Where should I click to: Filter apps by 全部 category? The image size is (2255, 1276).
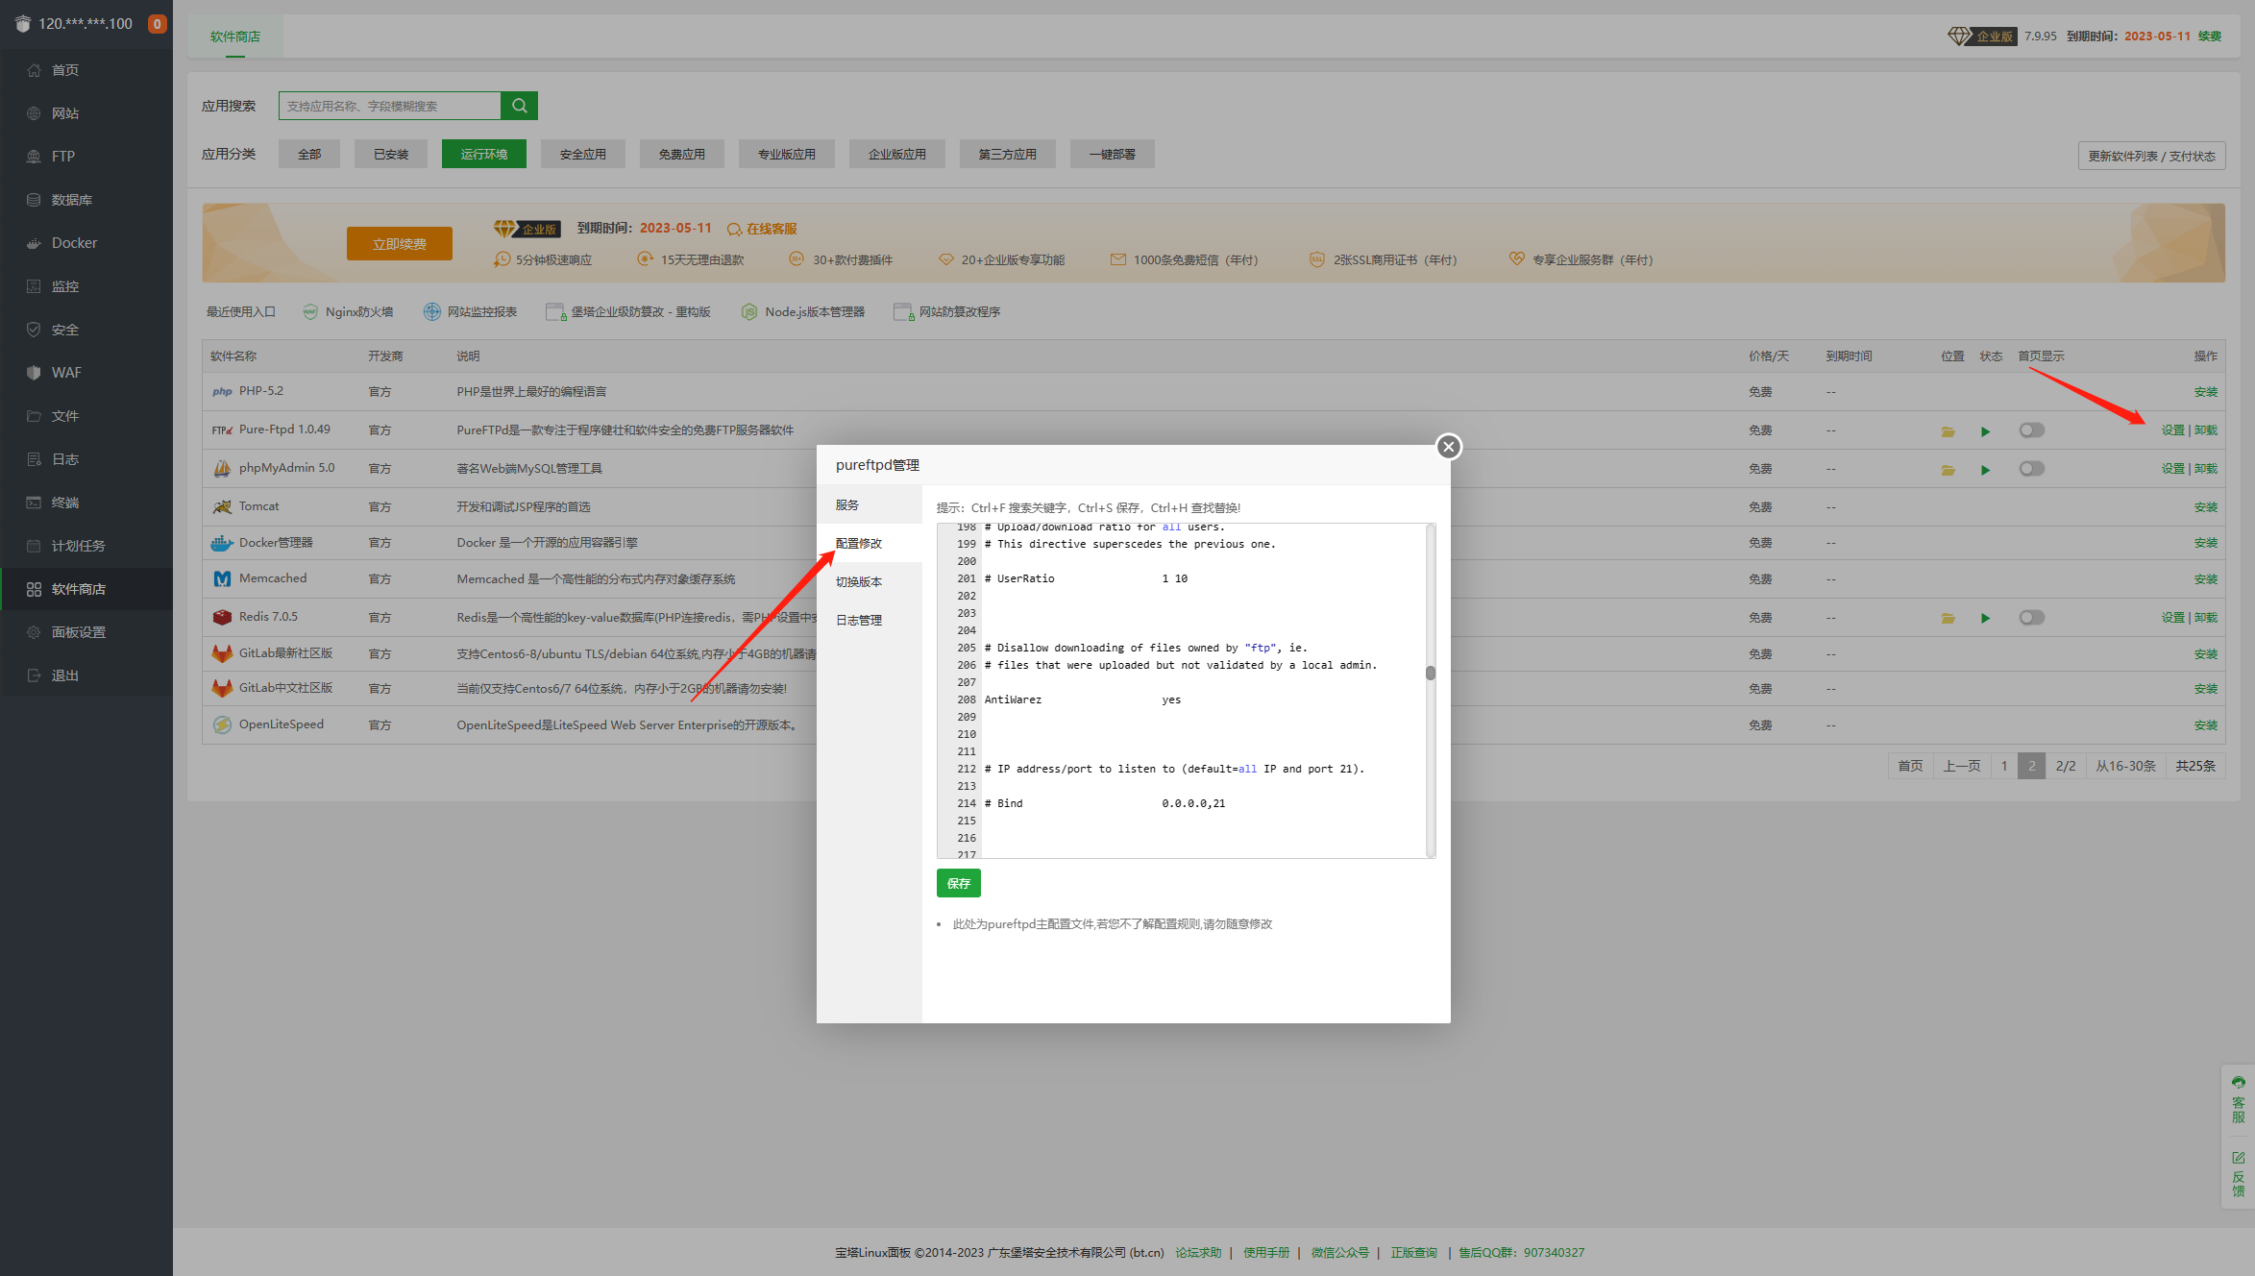(x=309, y=154)
